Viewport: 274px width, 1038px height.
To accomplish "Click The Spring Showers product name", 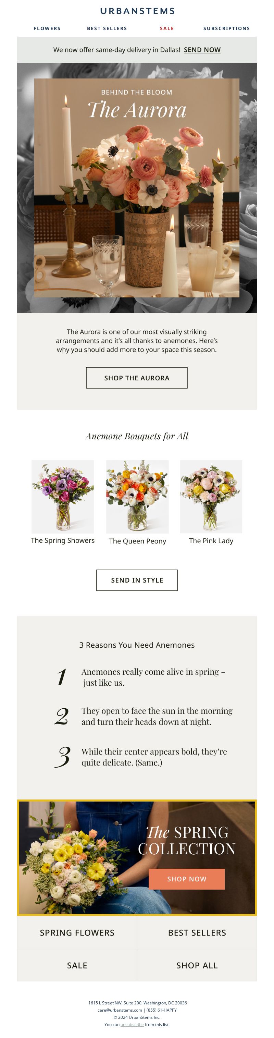I will tap(63, 540).
